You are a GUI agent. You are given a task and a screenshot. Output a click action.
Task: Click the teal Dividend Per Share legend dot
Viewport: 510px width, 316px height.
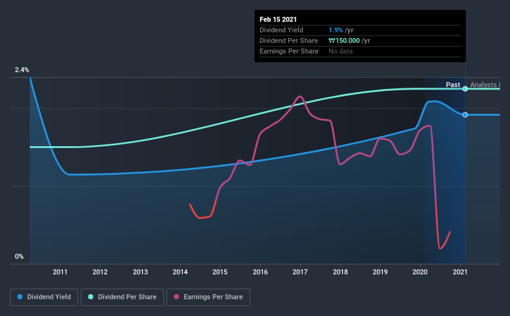(91, 297)
